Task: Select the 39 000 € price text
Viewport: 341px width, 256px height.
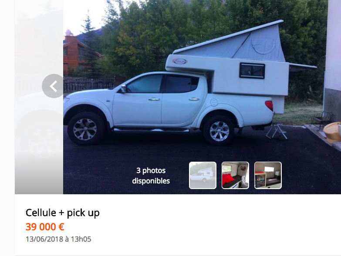Action: coord(45,227)
